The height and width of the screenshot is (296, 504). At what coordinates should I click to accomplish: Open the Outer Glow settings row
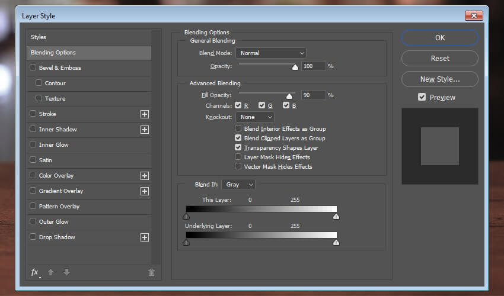click(x=89, y=222)
